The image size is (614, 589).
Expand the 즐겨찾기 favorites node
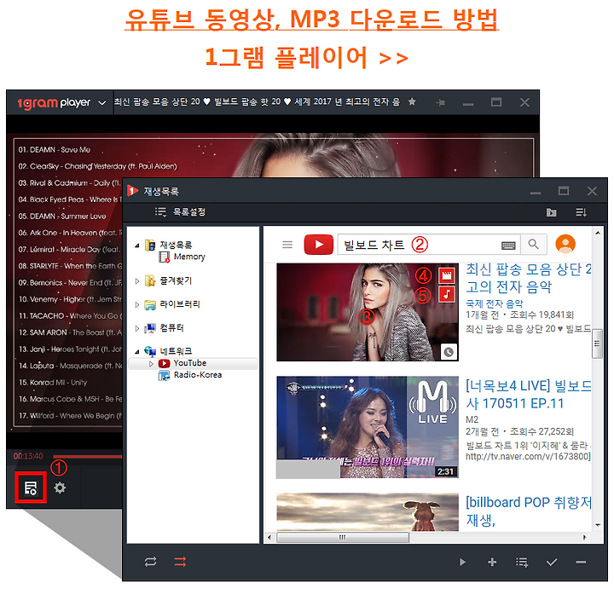[x=137, y=281]
